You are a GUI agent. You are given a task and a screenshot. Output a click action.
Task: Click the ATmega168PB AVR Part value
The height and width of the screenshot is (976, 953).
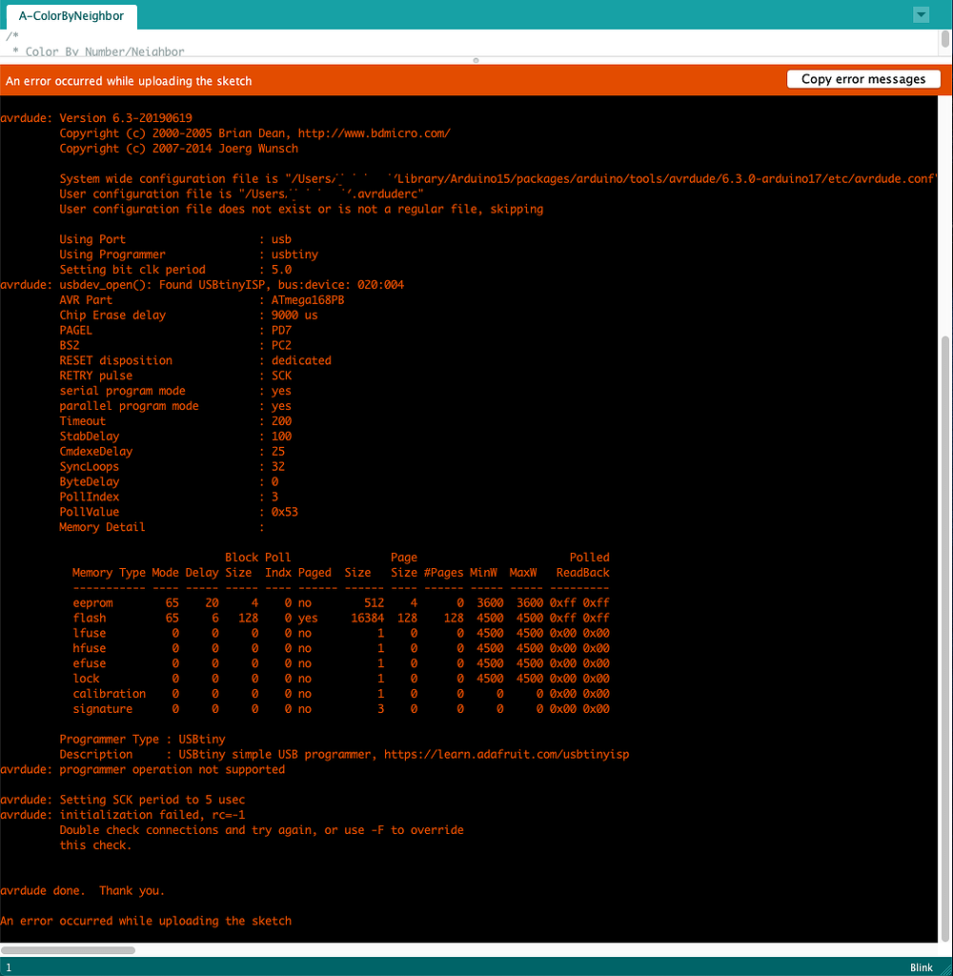(x=308, y=300)
